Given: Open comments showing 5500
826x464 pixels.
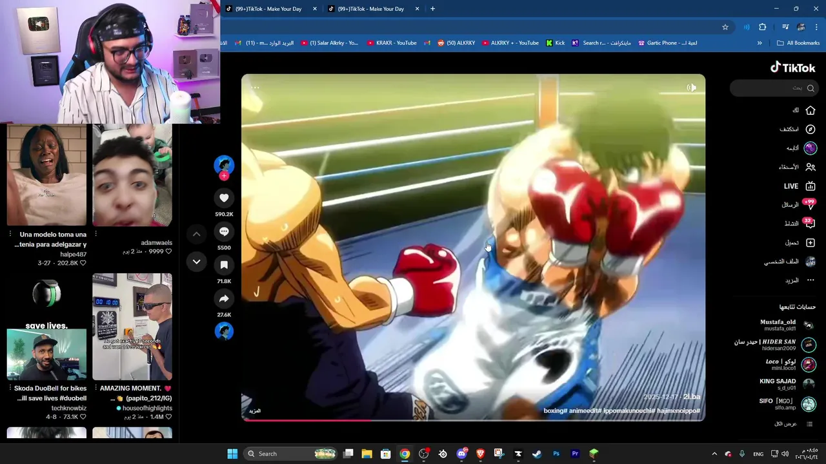Looking at the screenshot, I should pyautogui.click(x=224, y=231).
